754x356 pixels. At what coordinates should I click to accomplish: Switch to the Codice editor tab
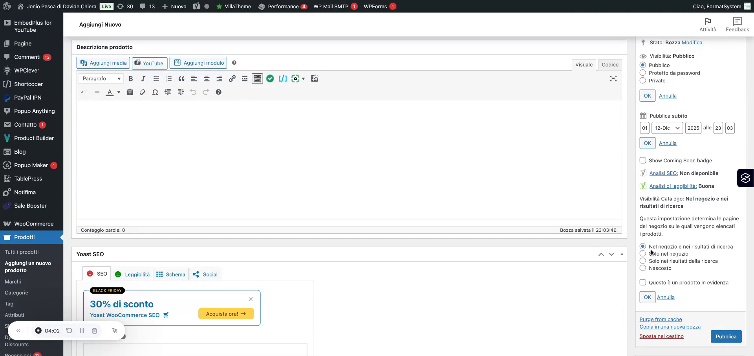(610, 64)
